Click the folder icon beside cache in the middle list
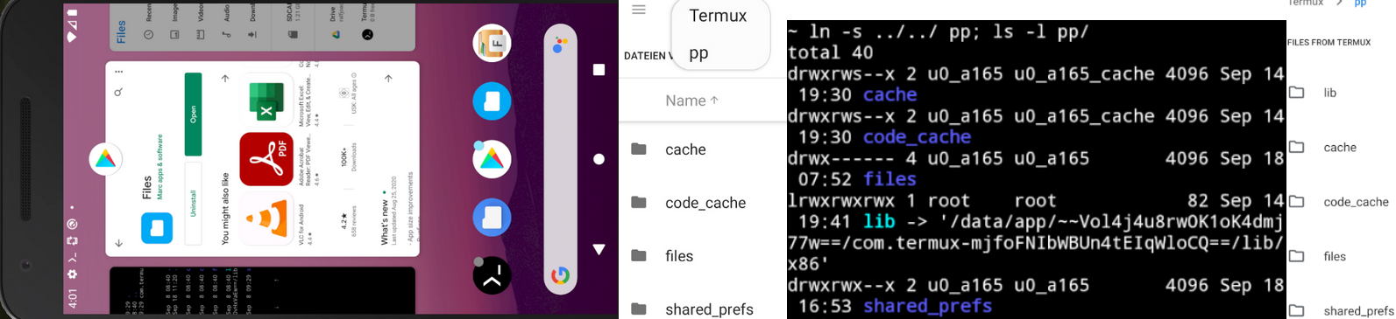 point(639,149)
